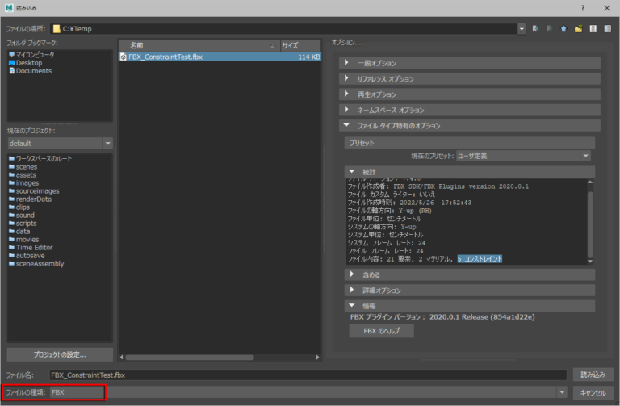Image resolution: width=620 pixels, height=406 pixels.
Task: Collapse the 統計 statistics section
Action: coord(350,172)
